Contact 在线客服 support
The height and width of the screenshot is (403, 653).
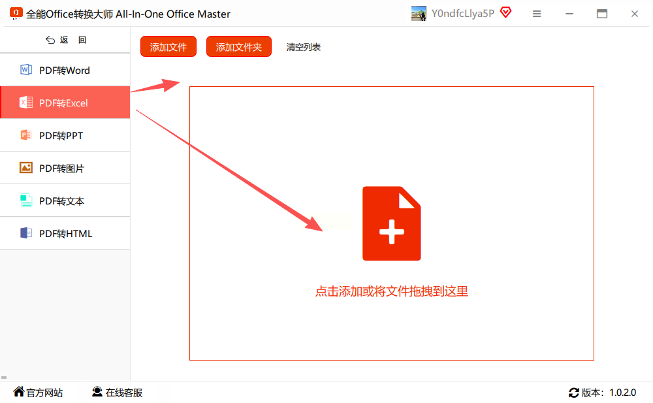pos(118,392)
